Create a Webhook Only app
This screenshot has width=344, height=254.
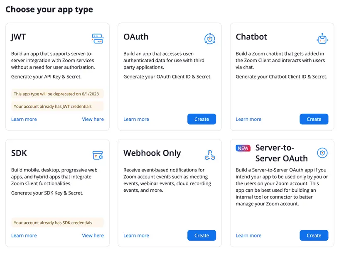pos(201,235)
